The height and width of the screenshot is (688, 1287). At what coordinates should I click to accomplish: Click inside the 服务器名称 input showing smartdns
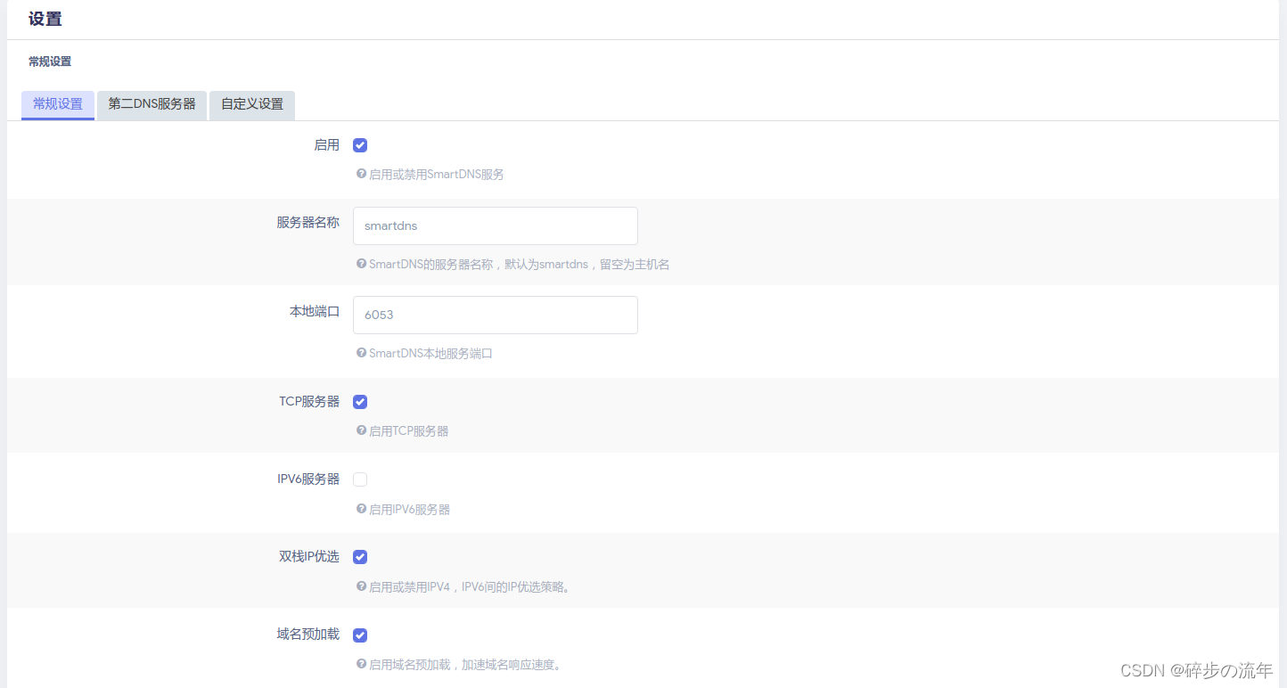point(495,225)
